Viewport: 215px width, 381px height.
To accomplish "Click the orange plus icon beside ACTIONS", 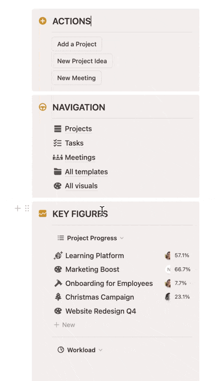I will (43, 21).
